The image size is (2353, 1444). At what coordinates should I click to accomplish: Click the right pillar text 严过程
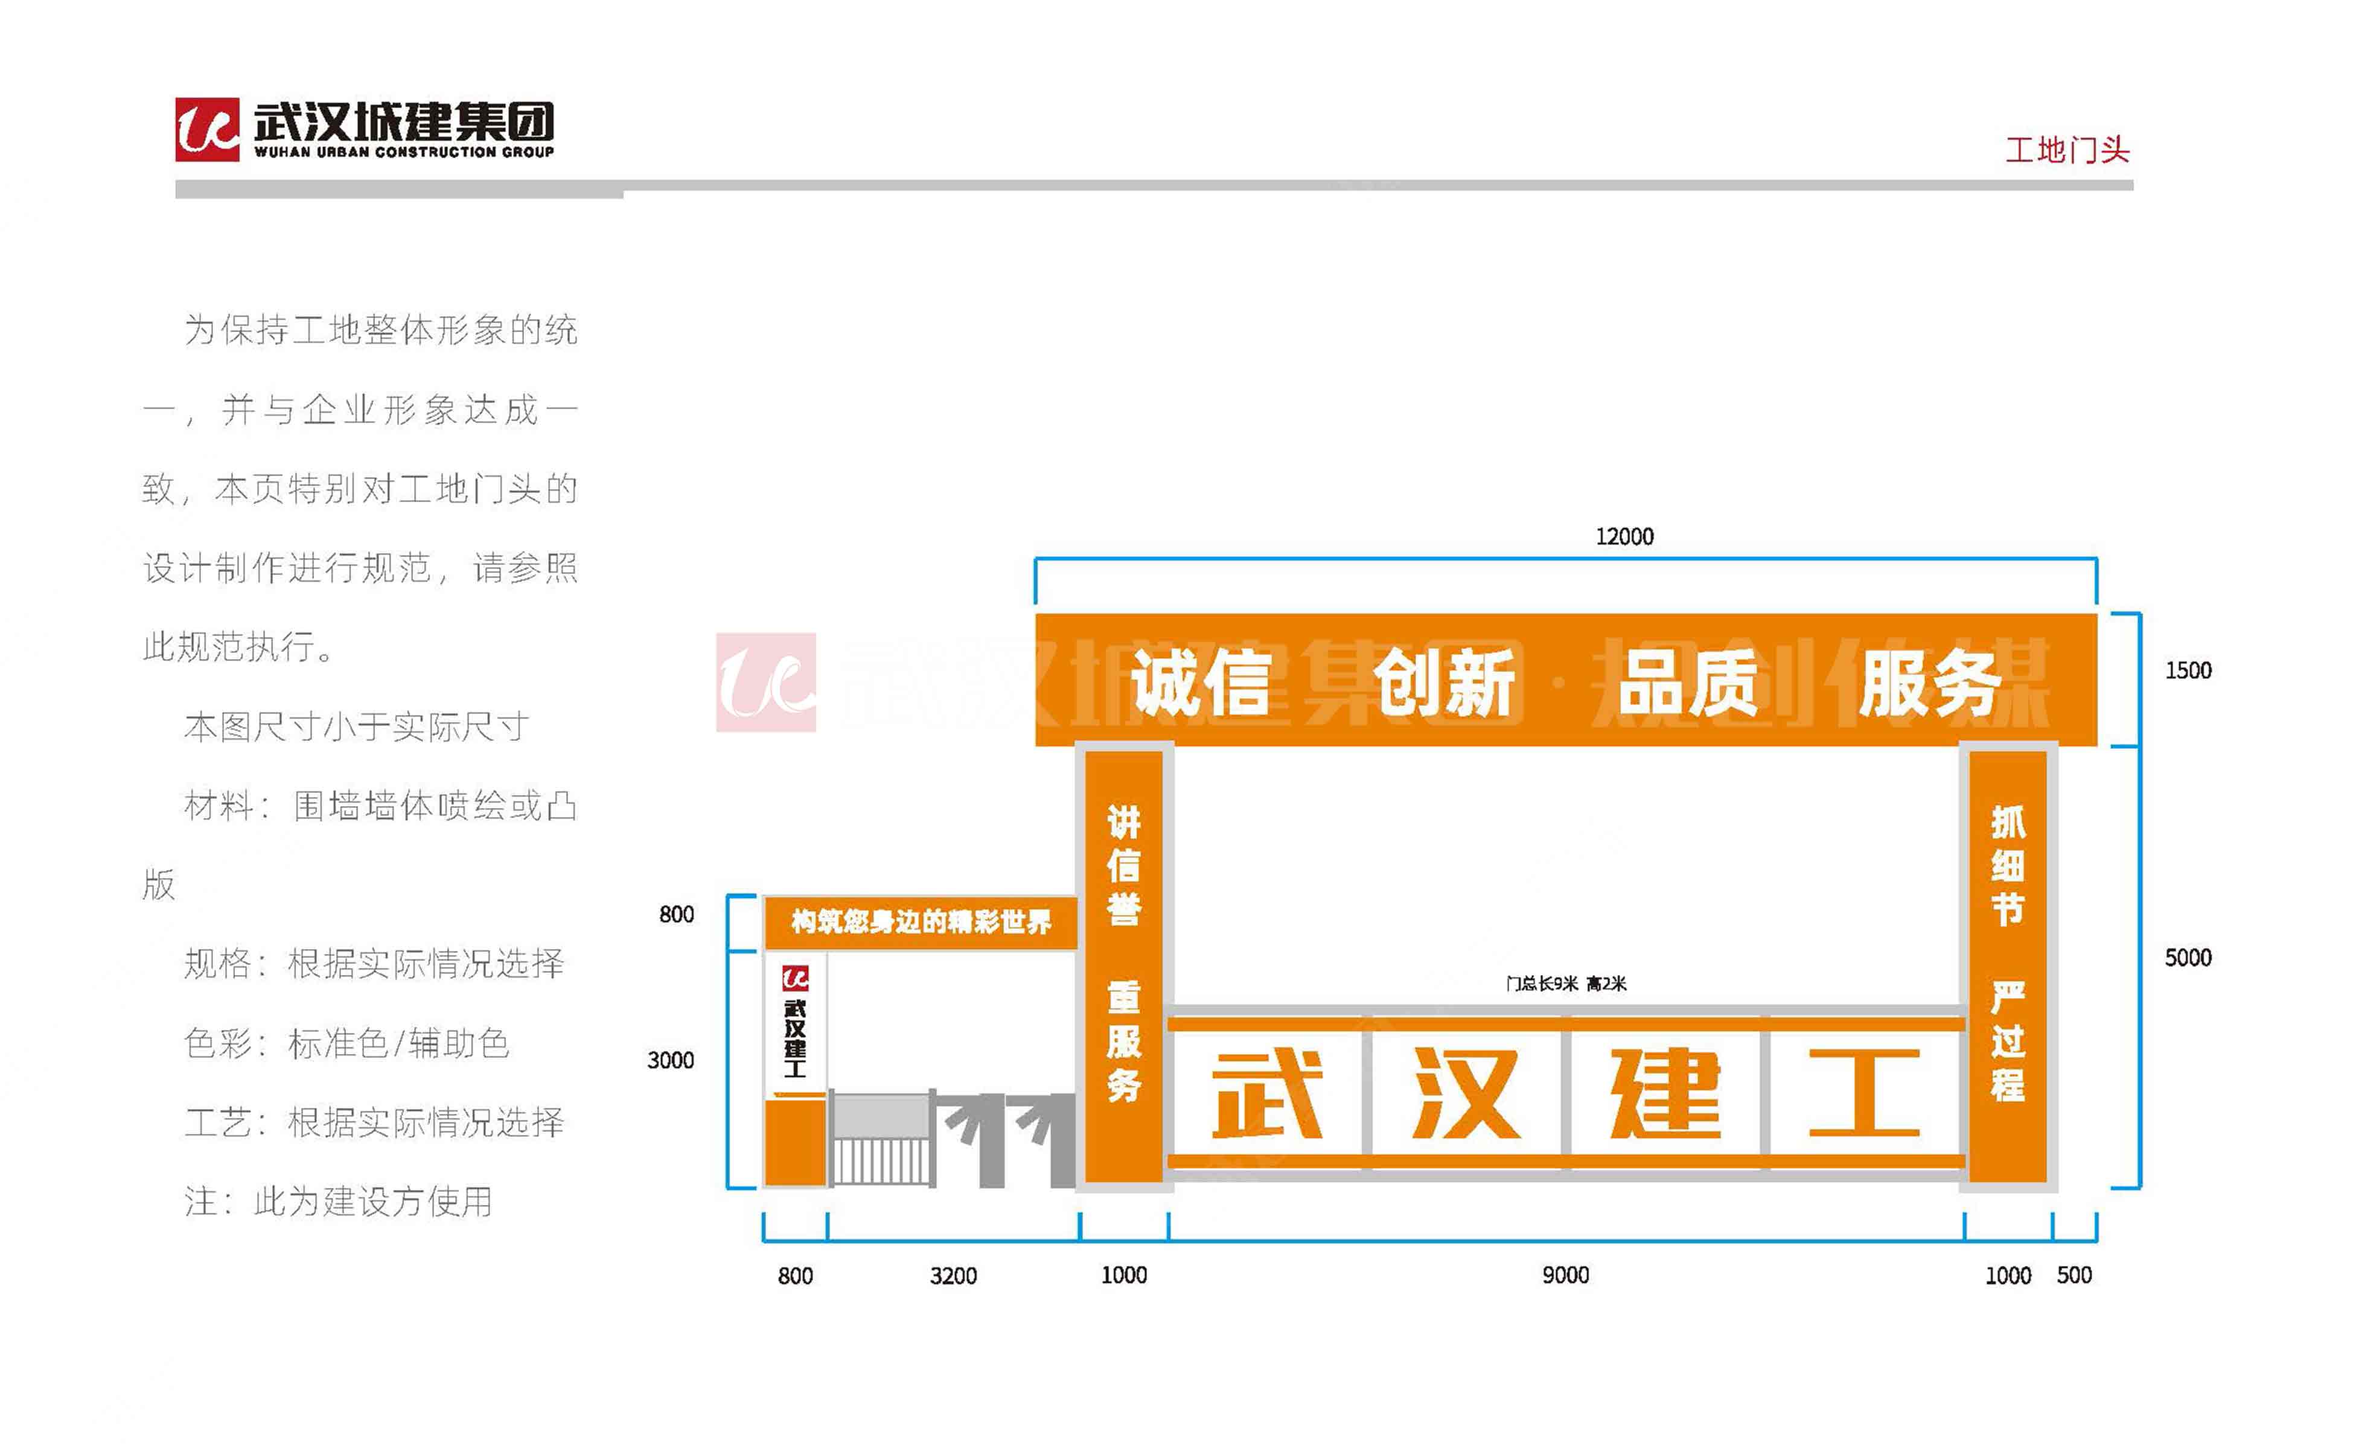(x=2007, y=1042)
